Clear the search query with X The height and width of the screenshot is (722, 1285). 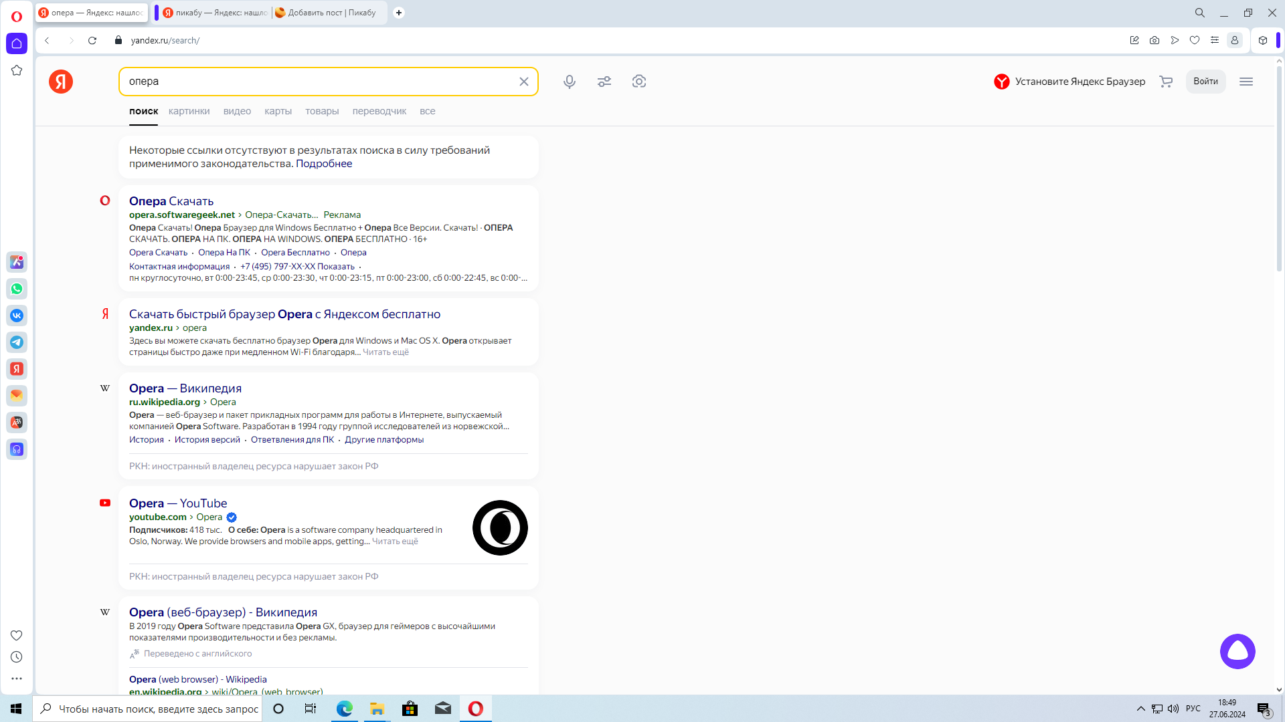(x=524, y=82)
